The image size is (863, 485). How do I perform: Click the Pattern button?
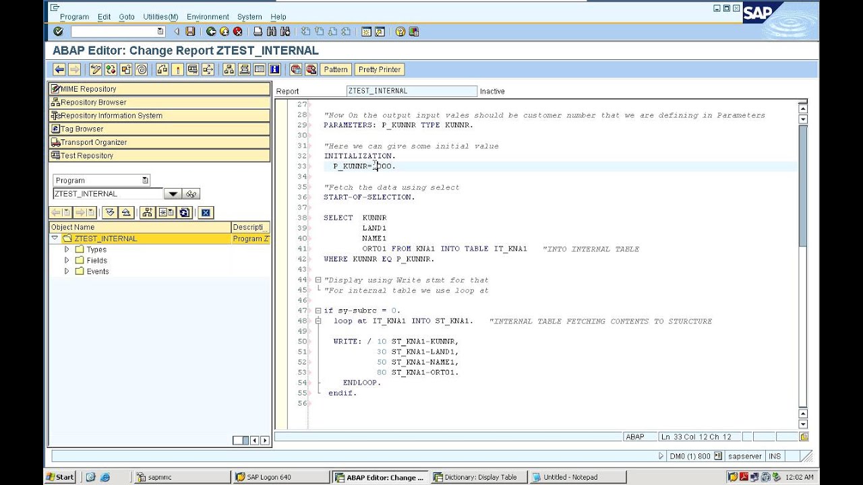[336, 69]
